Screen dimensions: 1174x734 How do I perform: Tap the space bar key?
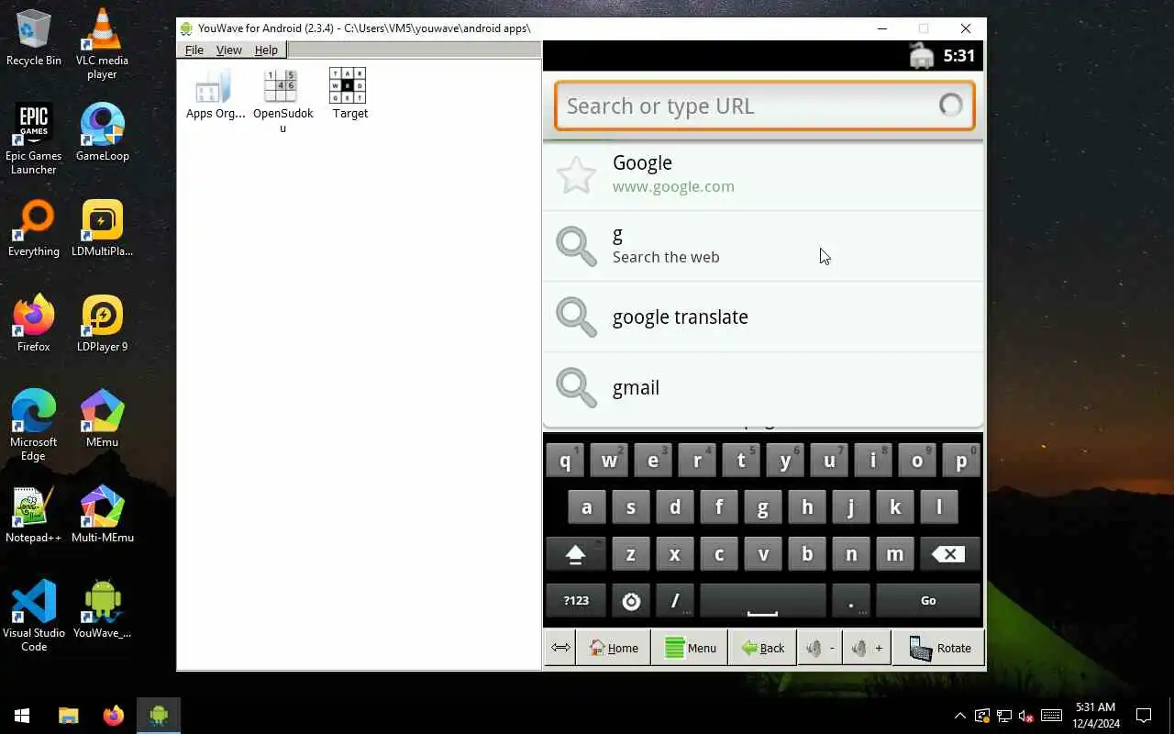click(x=763, y=601)
